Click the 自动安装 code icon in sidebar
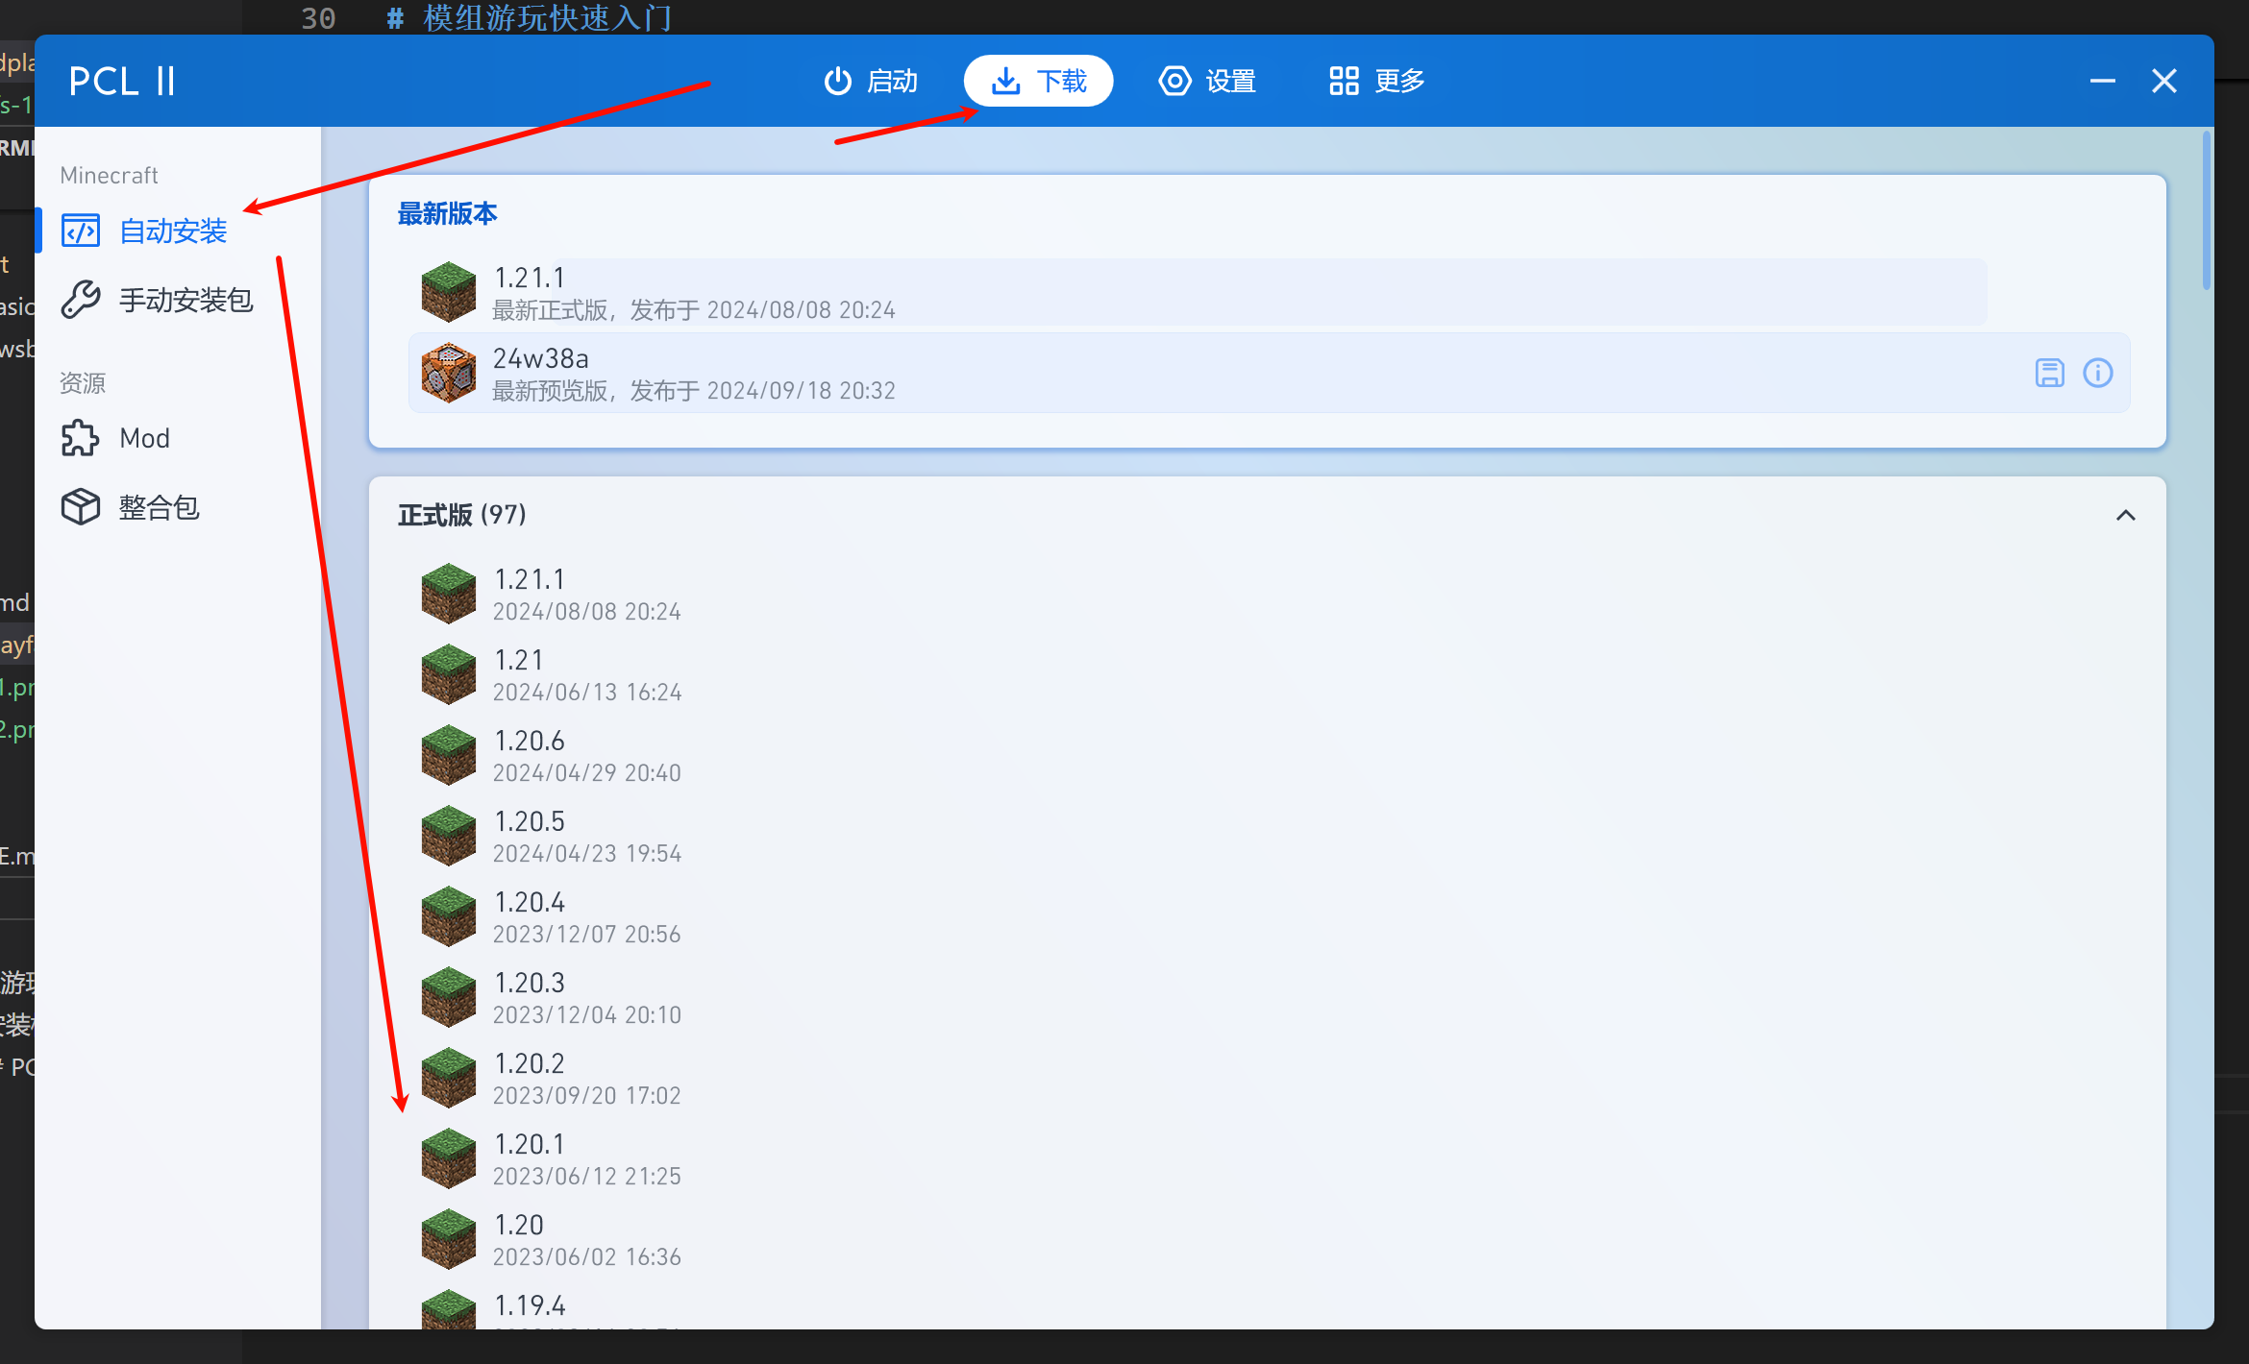2249x1364 pixels. coord(81,231)
